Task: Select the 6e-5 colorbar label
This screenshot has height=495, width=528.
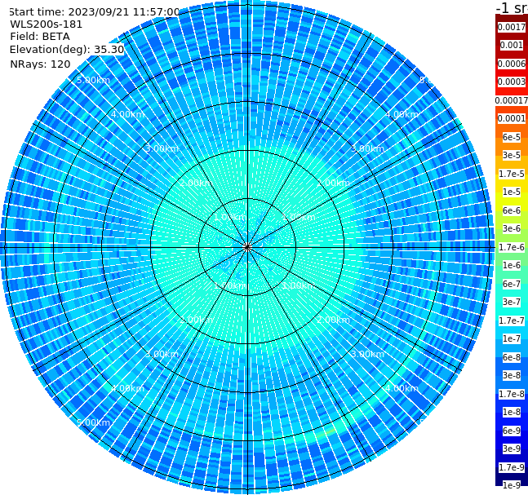Action: pyautogui.click(x=512, y=137)
